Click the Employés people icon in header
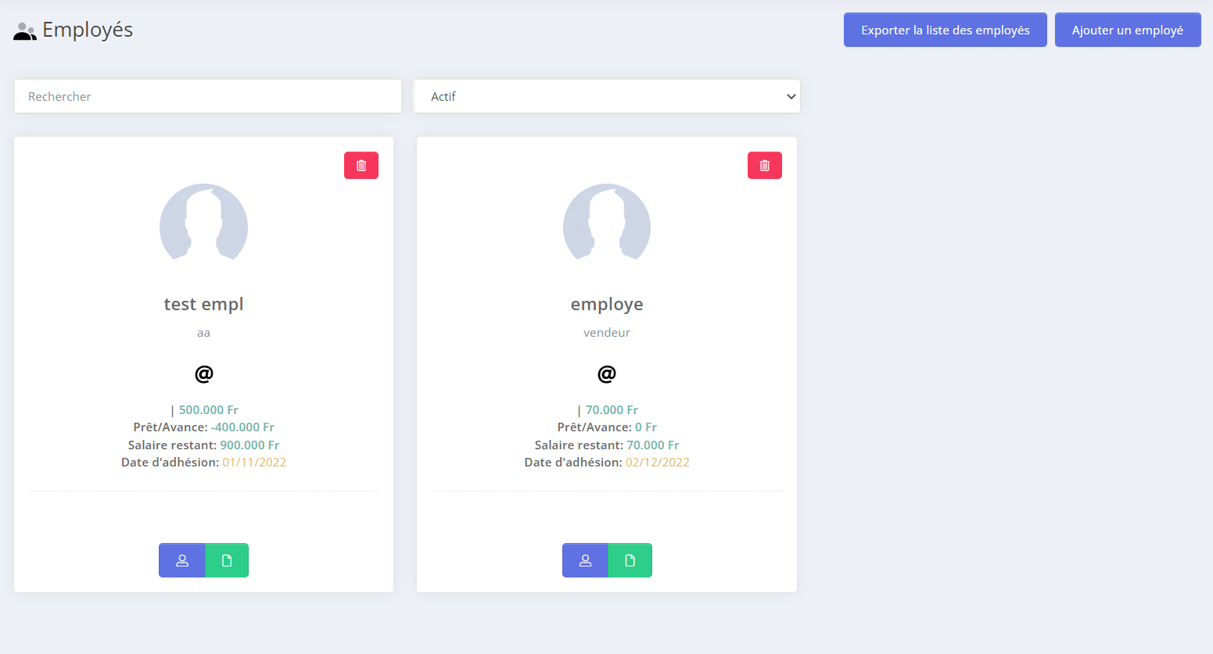This screenshot has height=654, width=1213. 25,31
